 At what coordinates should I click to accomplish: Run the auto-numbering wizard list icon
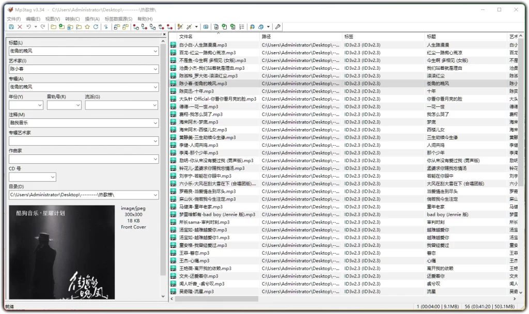coord(241,26)
